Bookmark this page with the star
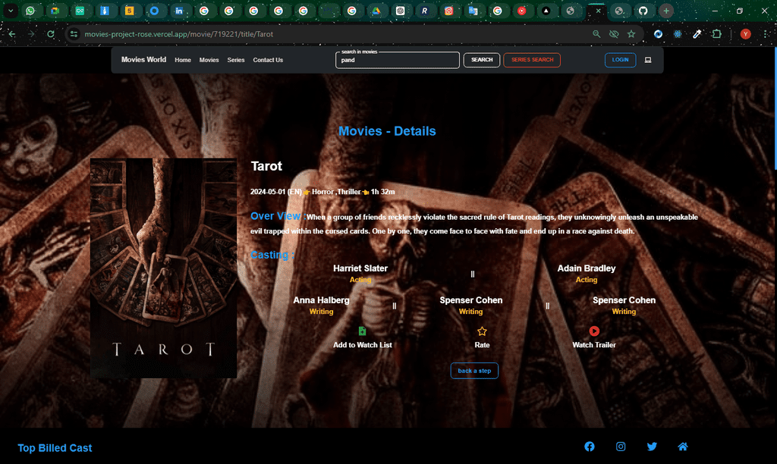 631,34
